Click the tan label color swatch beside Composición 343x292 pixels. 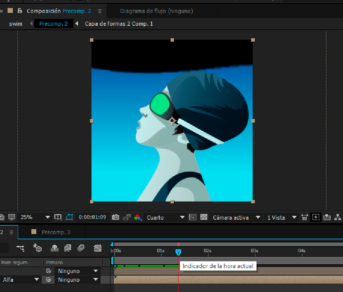10,11
